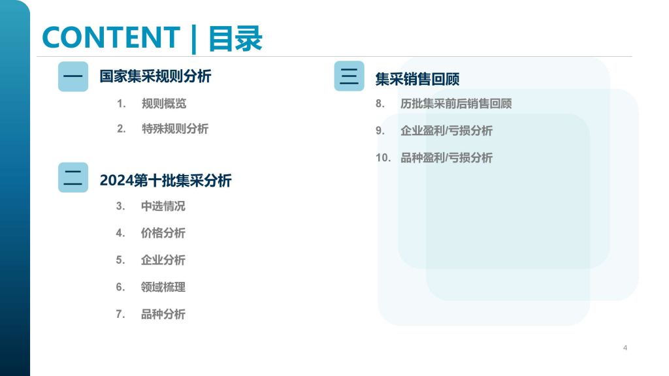Select item 6 '领域梳理'

click(x=163, y=287)
